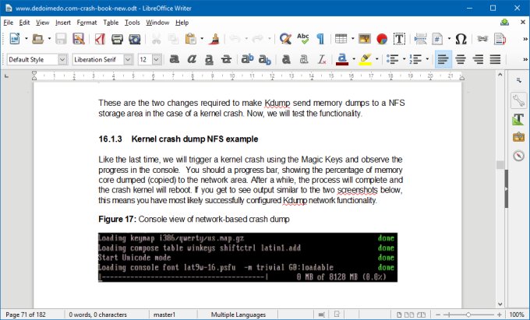Toggle formatting marks (pilcrow)
Image resolution: width=530 pixels, height=320 pixels.
pos(322,38)
